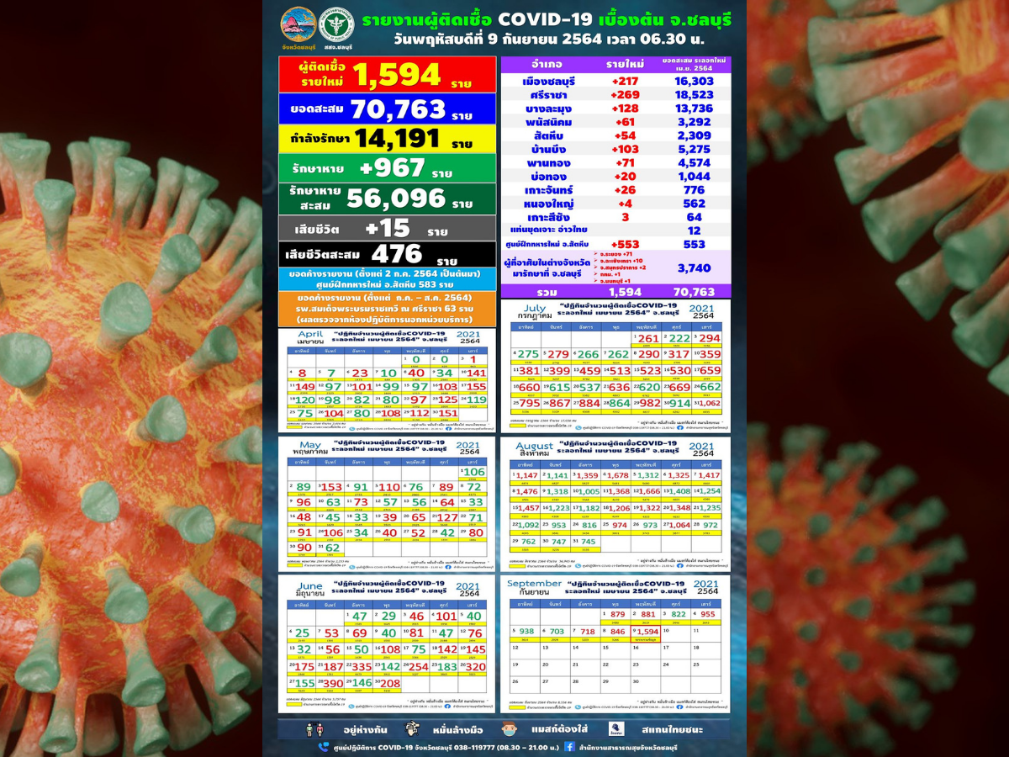Image resolution: width=1009 pixels, height=757 pixels.
Task: Click the พนัสนิคม district name
Action: coord(547,121)
